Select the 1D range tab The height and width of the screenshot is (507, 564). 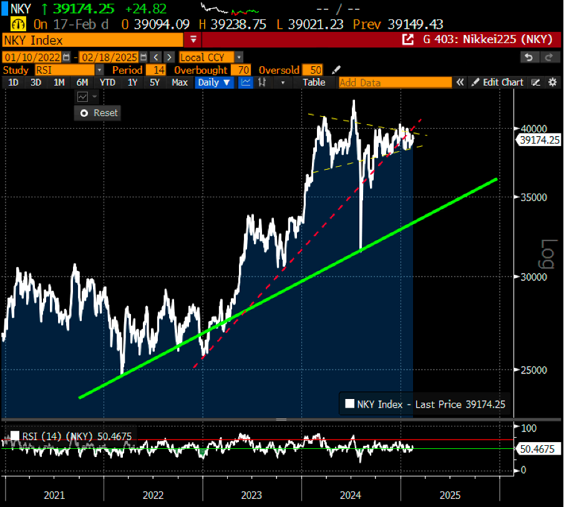[13, 82]
